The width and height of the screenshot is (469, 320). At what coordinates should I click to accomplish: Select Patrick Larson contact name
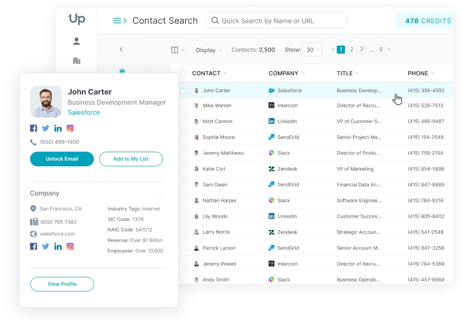(219, 248)
